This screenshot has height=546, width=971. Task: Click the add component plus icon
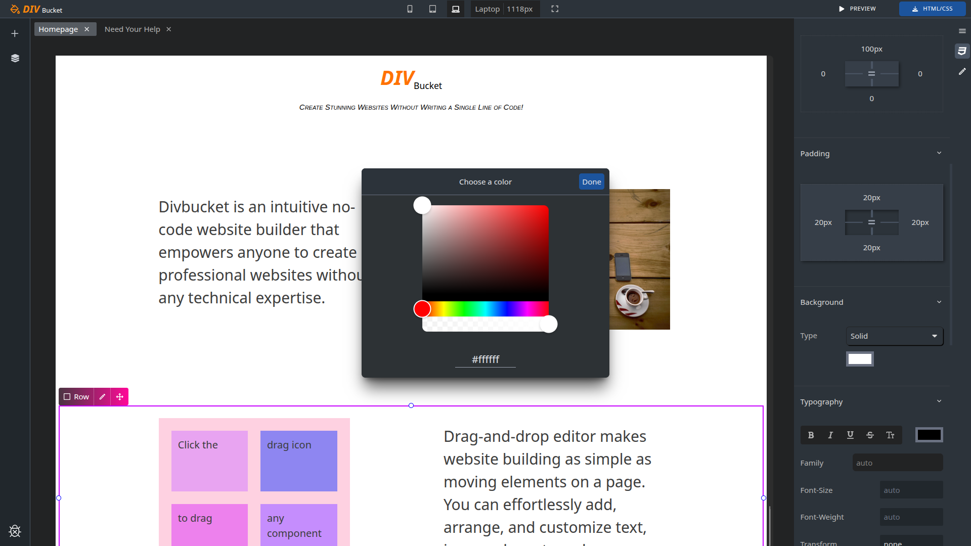(15, 33)
